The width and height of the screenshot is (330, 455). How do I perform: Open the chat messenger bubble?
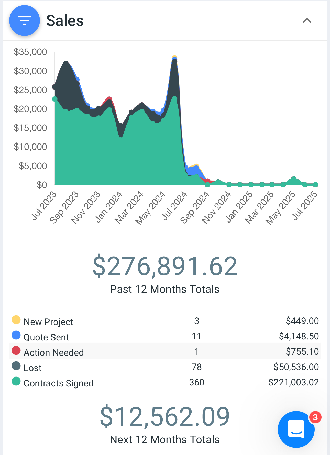point(296,429)
